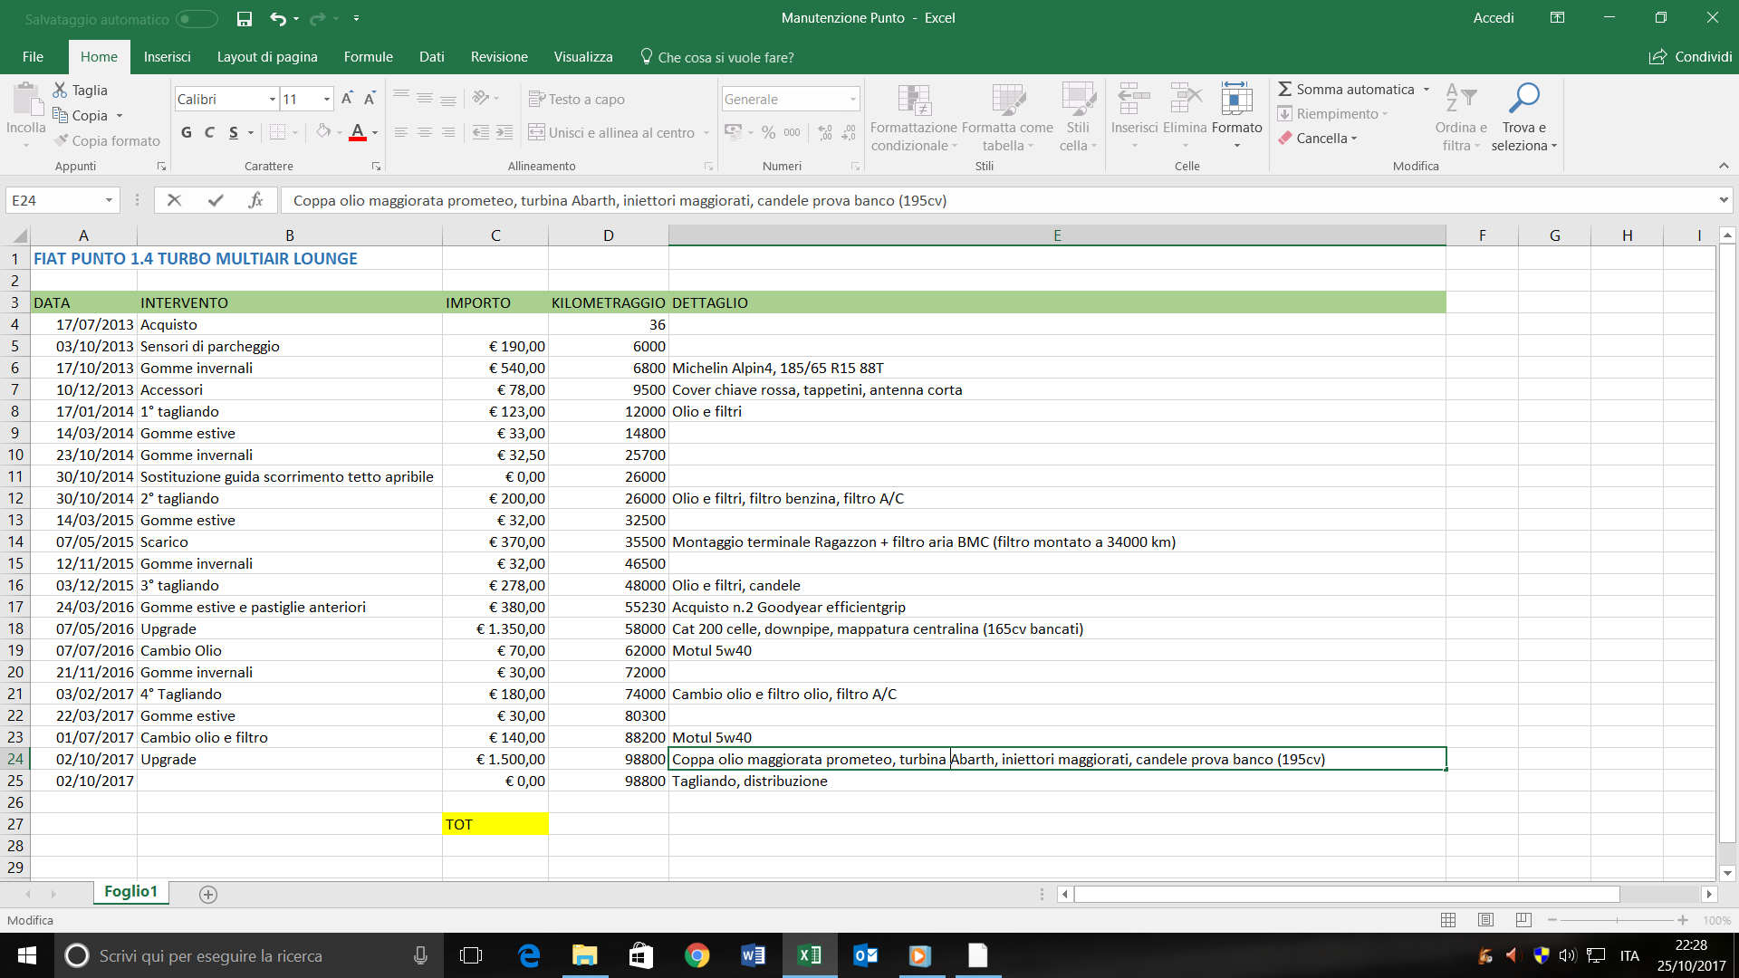This screenshot has width=1739, height=978.
Task: Click the Ordina e filtra button
Action: pyautogui.click(x=1460, y=116)
